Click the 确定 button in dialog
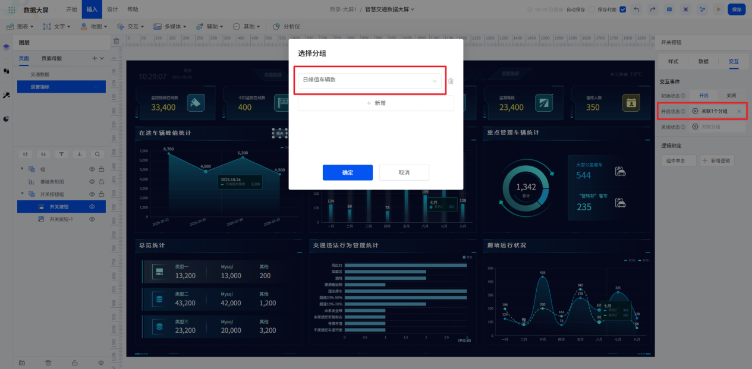752x369 pixels. point(348,172)
